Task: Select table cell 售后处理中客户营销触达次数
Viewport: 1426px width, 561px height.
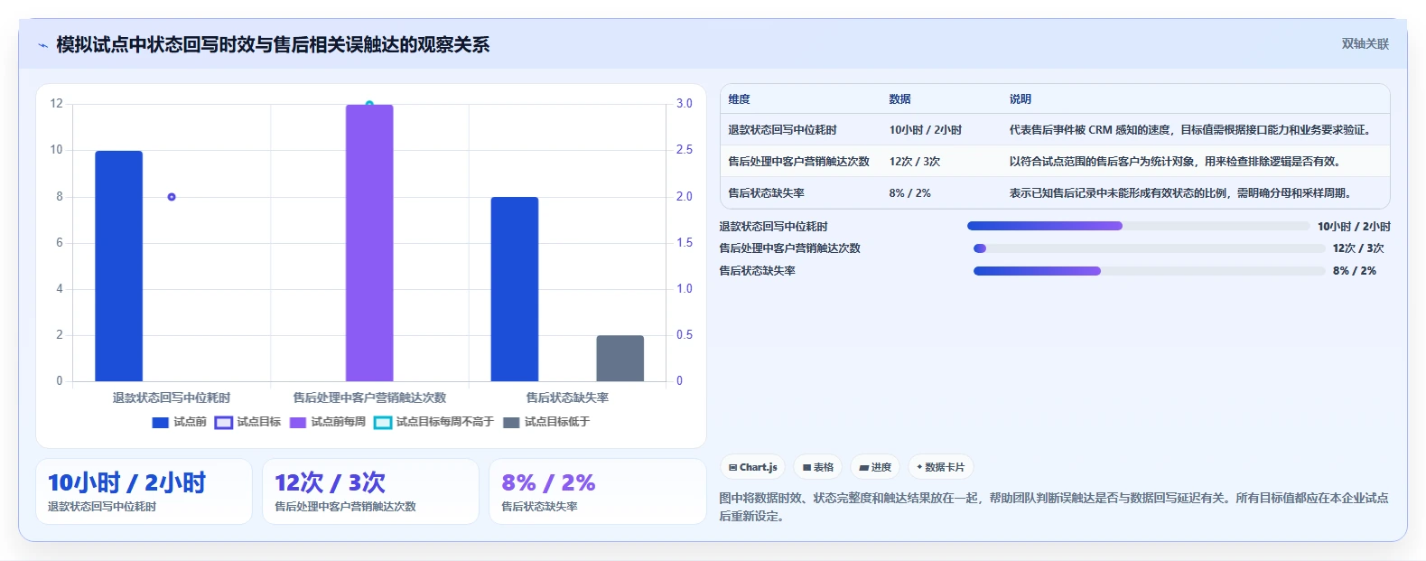Action: pyautogui.click(x=798, y=162)
